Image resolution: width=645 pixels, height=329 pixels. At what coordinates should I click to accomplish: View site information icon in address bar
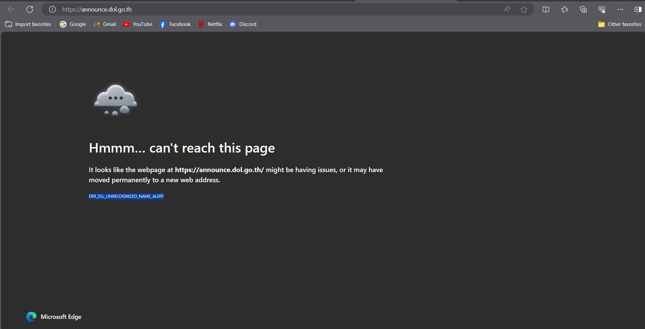(x=52, y=9)
